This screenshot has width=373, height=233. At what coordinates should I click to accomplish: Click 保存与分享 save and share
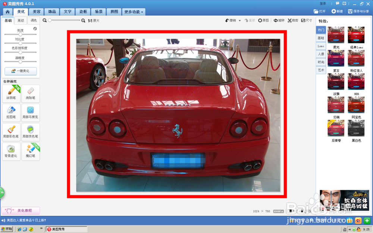[x=358, y=11]
